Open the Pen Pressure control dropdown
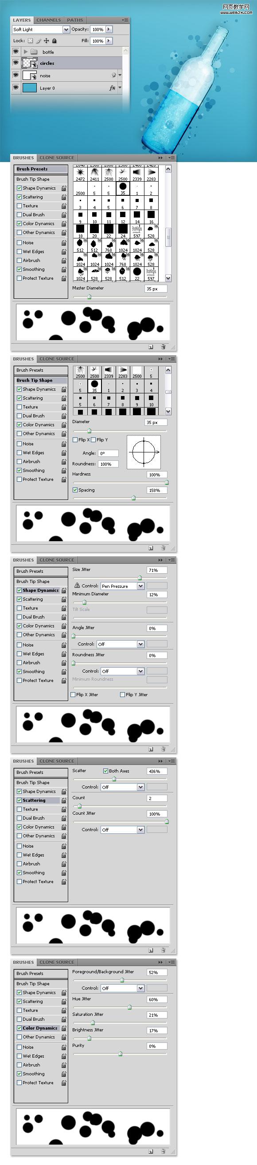 (x=140, y=586)
